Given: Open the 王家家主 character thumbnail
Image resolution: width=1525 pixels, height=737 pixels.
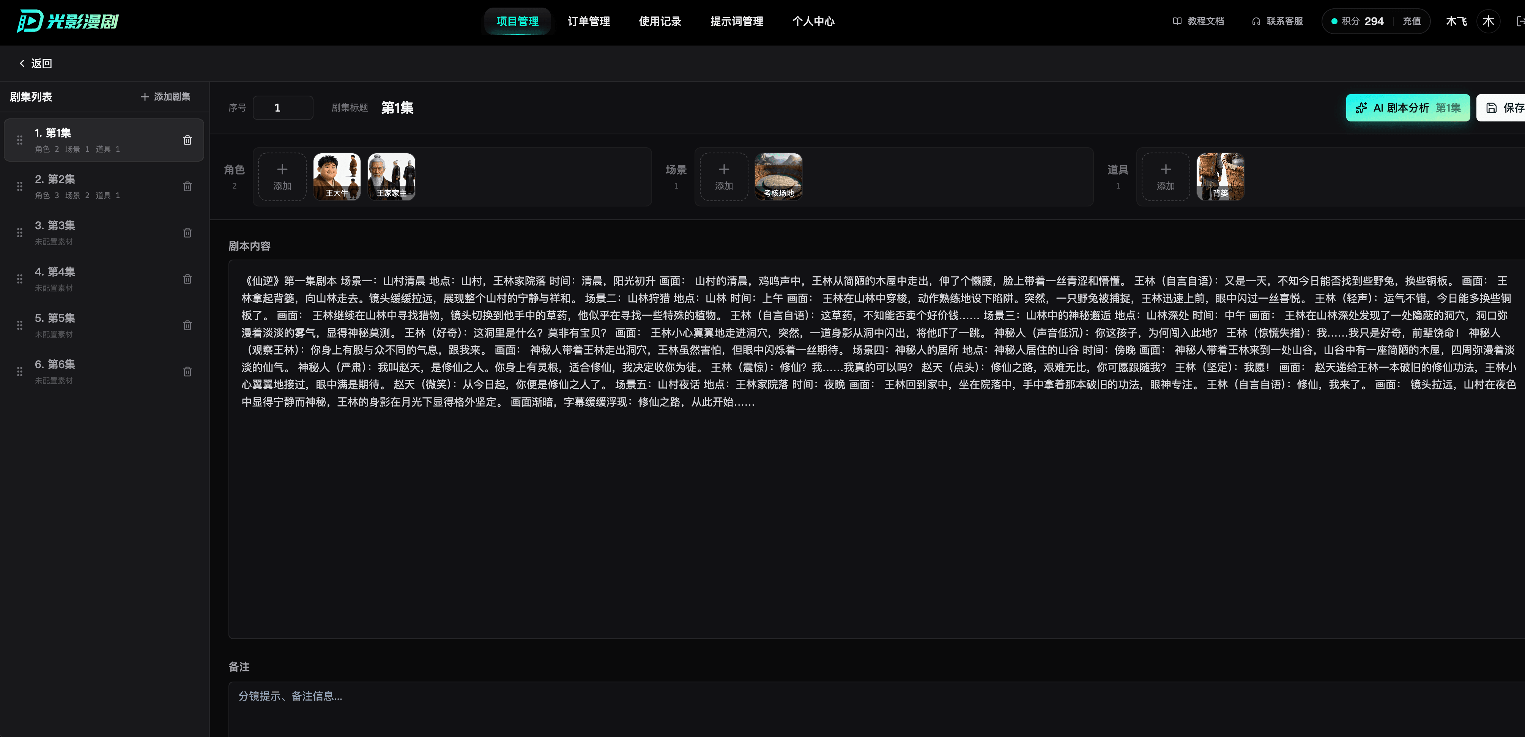Looking at the screenshot, I should [x=391, y=176].
